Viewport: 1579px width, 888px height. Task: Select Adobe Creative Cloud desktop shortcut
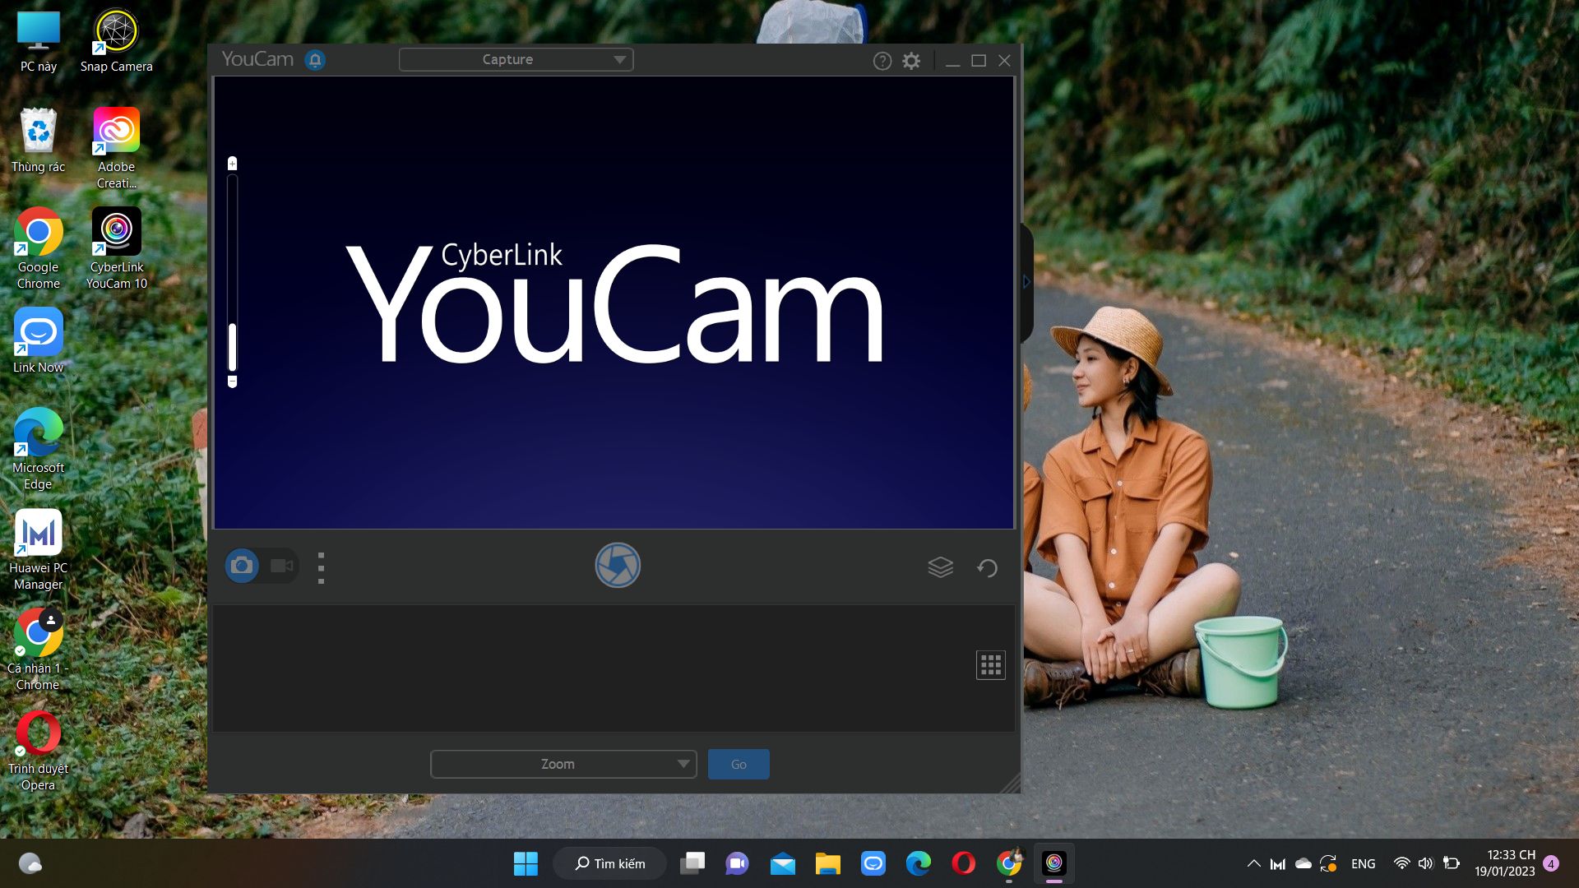coord(116,149)
